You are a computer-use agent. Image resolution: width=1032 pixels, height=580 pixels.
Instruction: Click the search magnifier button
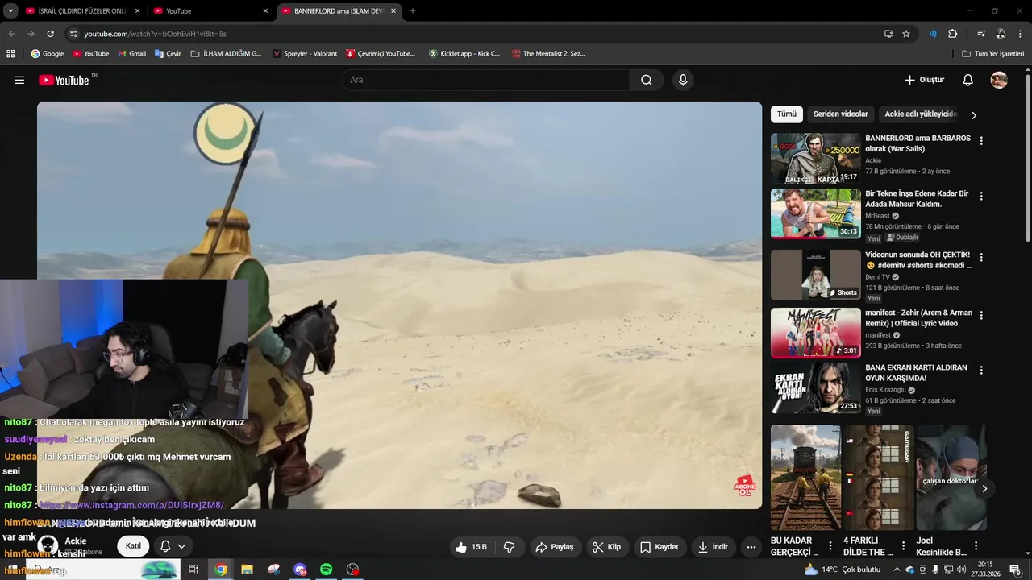(647, 80)
